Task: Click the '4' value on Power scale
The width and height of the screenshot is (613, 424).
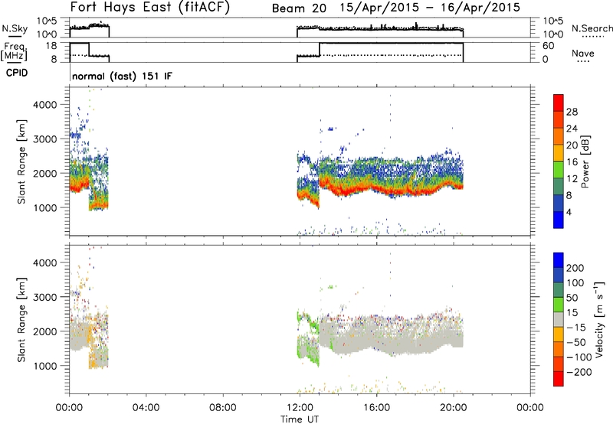Action: point(569,212)
